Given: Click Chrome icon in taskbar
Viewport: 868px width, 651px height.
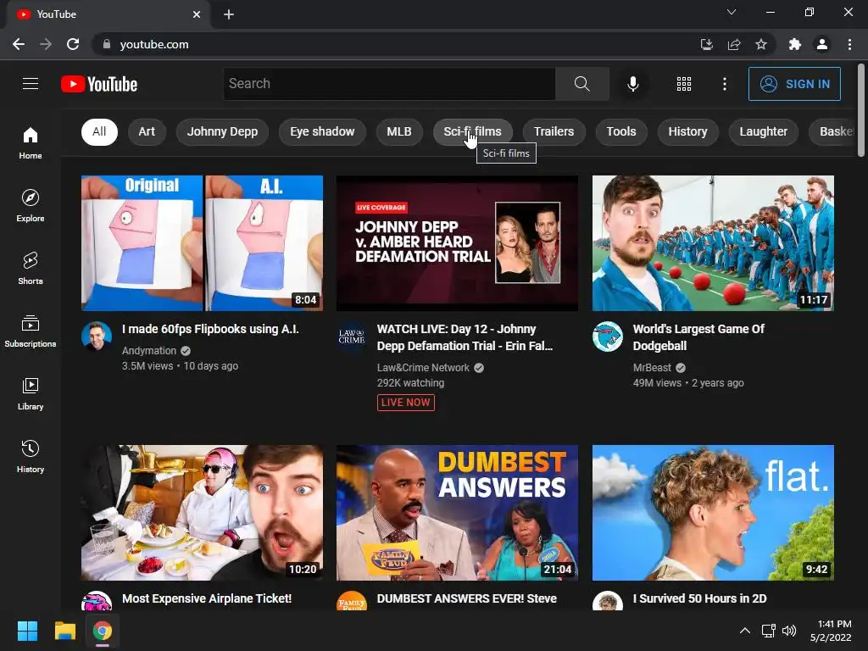Looking at the screenshot, I should click(x=103, y=631).
